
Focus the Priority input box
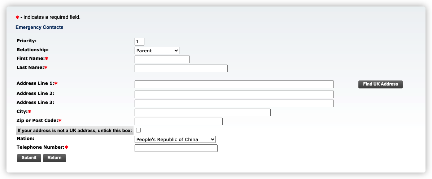click(x=139, y=42)
